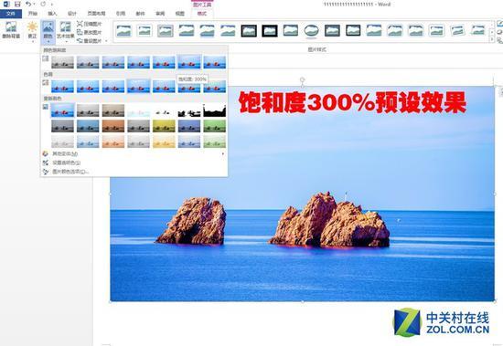Click the Word application icon in title bar

6,5
